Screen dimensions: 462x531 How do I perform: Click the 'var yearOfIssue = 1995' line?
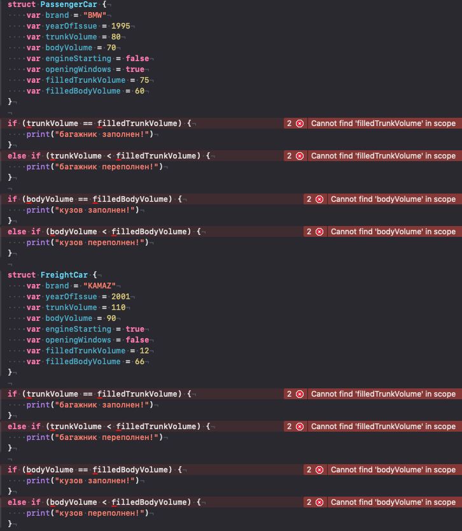78,26
